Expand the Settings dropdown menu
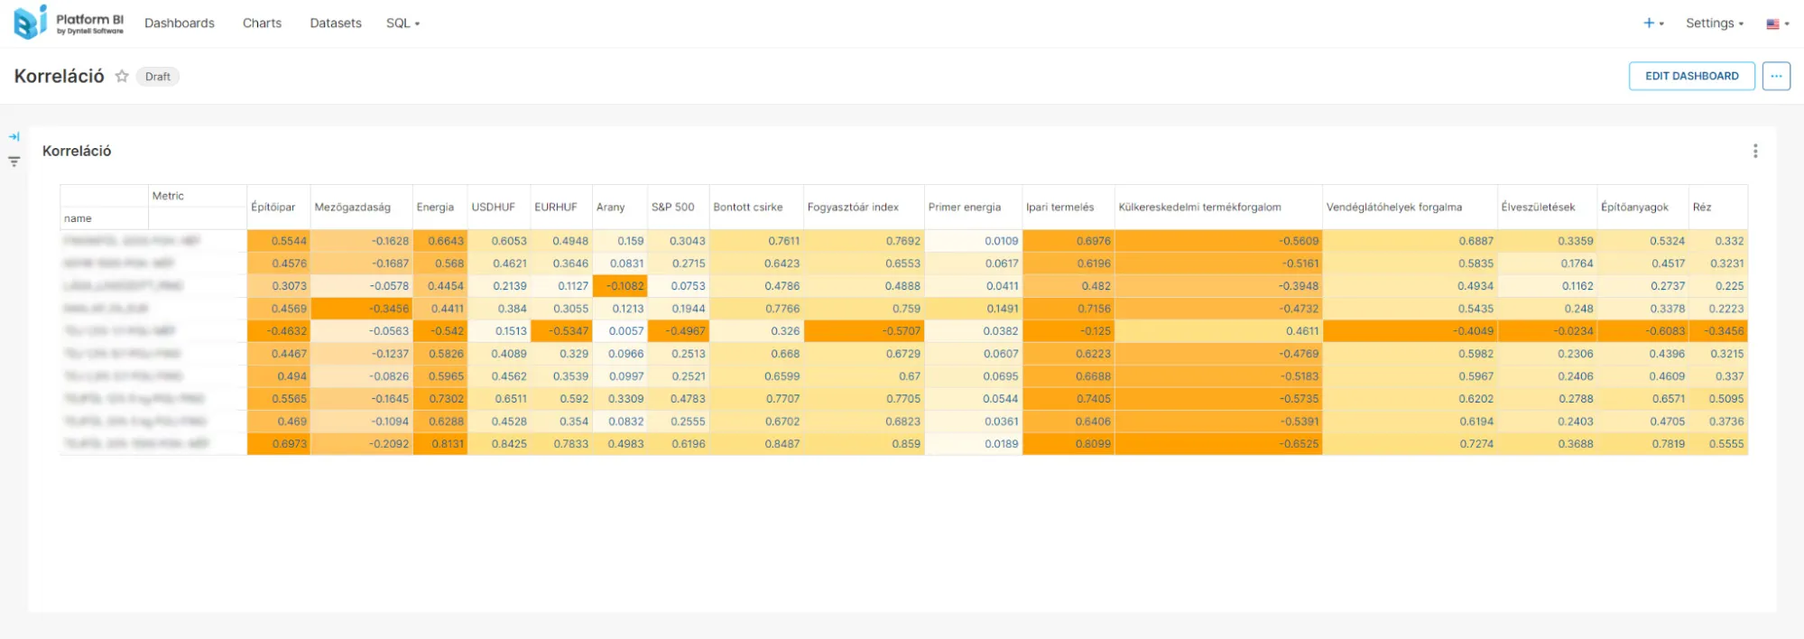 (x=1714, y=23)
